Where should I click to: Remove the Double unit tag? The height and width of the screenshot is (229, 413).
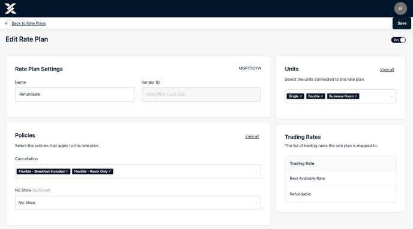pyautogui.click(x=322, y=96)
